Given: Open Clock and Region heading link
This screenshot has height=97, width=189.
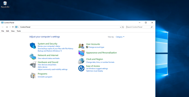Looking at the screenshot, I should coord(94,59).
